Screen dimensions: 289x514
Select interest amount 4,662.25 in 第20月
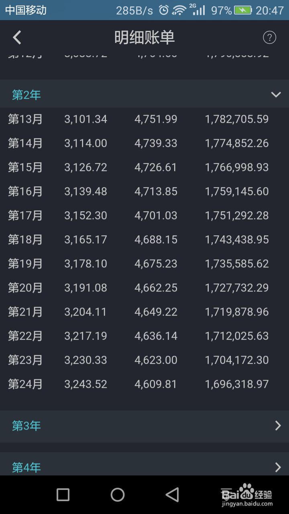pyautogui.click(x=156, y=288)
